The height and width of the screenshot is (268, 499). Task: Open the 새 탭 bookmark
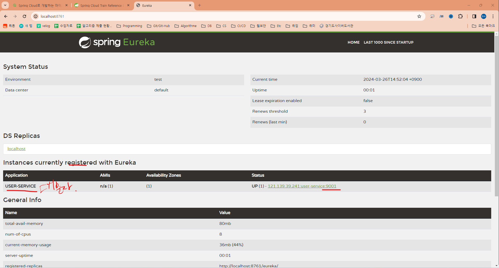pos(26,26)
